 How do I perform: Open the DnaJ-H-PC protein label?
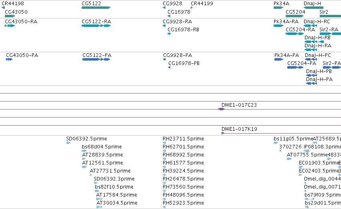point(318,55)
